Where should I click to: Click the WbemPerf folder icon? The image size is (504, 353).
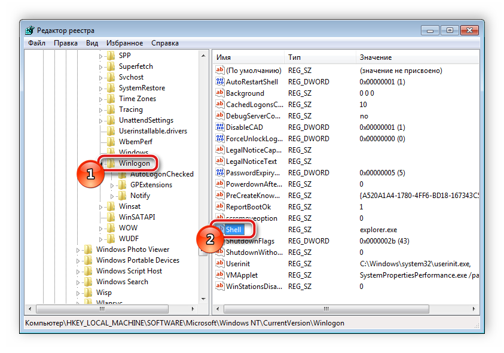tap(111, 142)
